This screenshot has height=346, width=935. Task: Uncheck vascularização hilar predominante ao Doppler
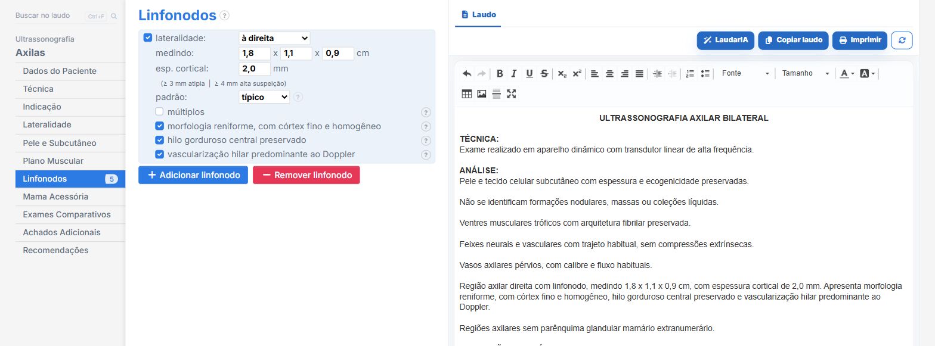160,154
